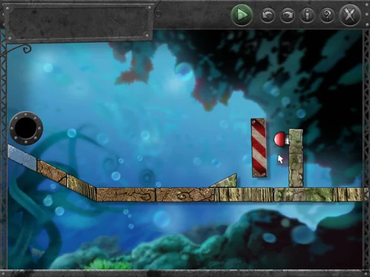Click the light blue ice slope block
This screenshot has height=277, width=370.
click(x=23, y=157)
